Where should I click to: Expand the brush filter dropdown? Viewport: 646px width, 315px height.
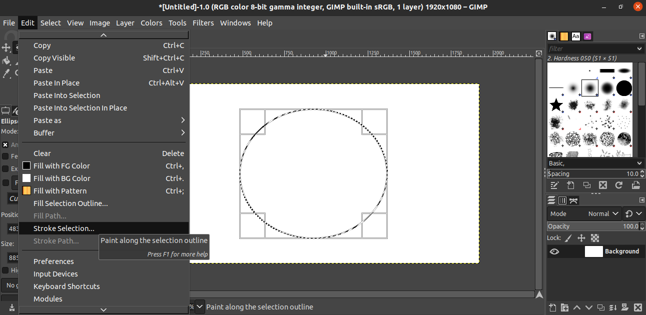(x=639, y=48)
